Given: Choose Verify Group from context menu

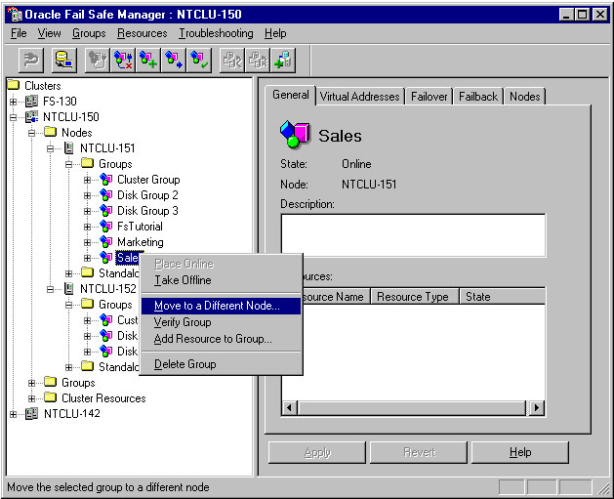Looking at the screenshot, I should click(x=222, y=322).
